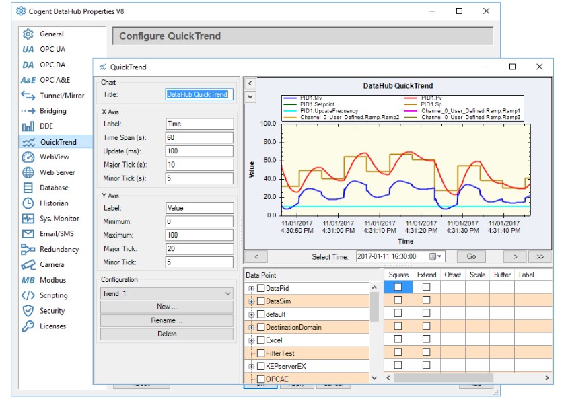Open the Historian settings page
This screenshot has height=401, width=566.
pos(54,203)
